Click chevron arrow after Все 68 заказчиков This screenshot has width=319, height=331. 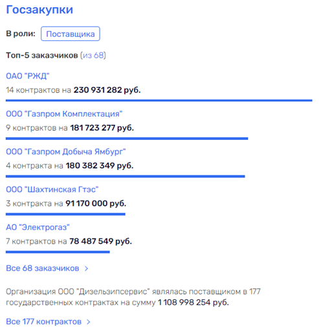86,268
